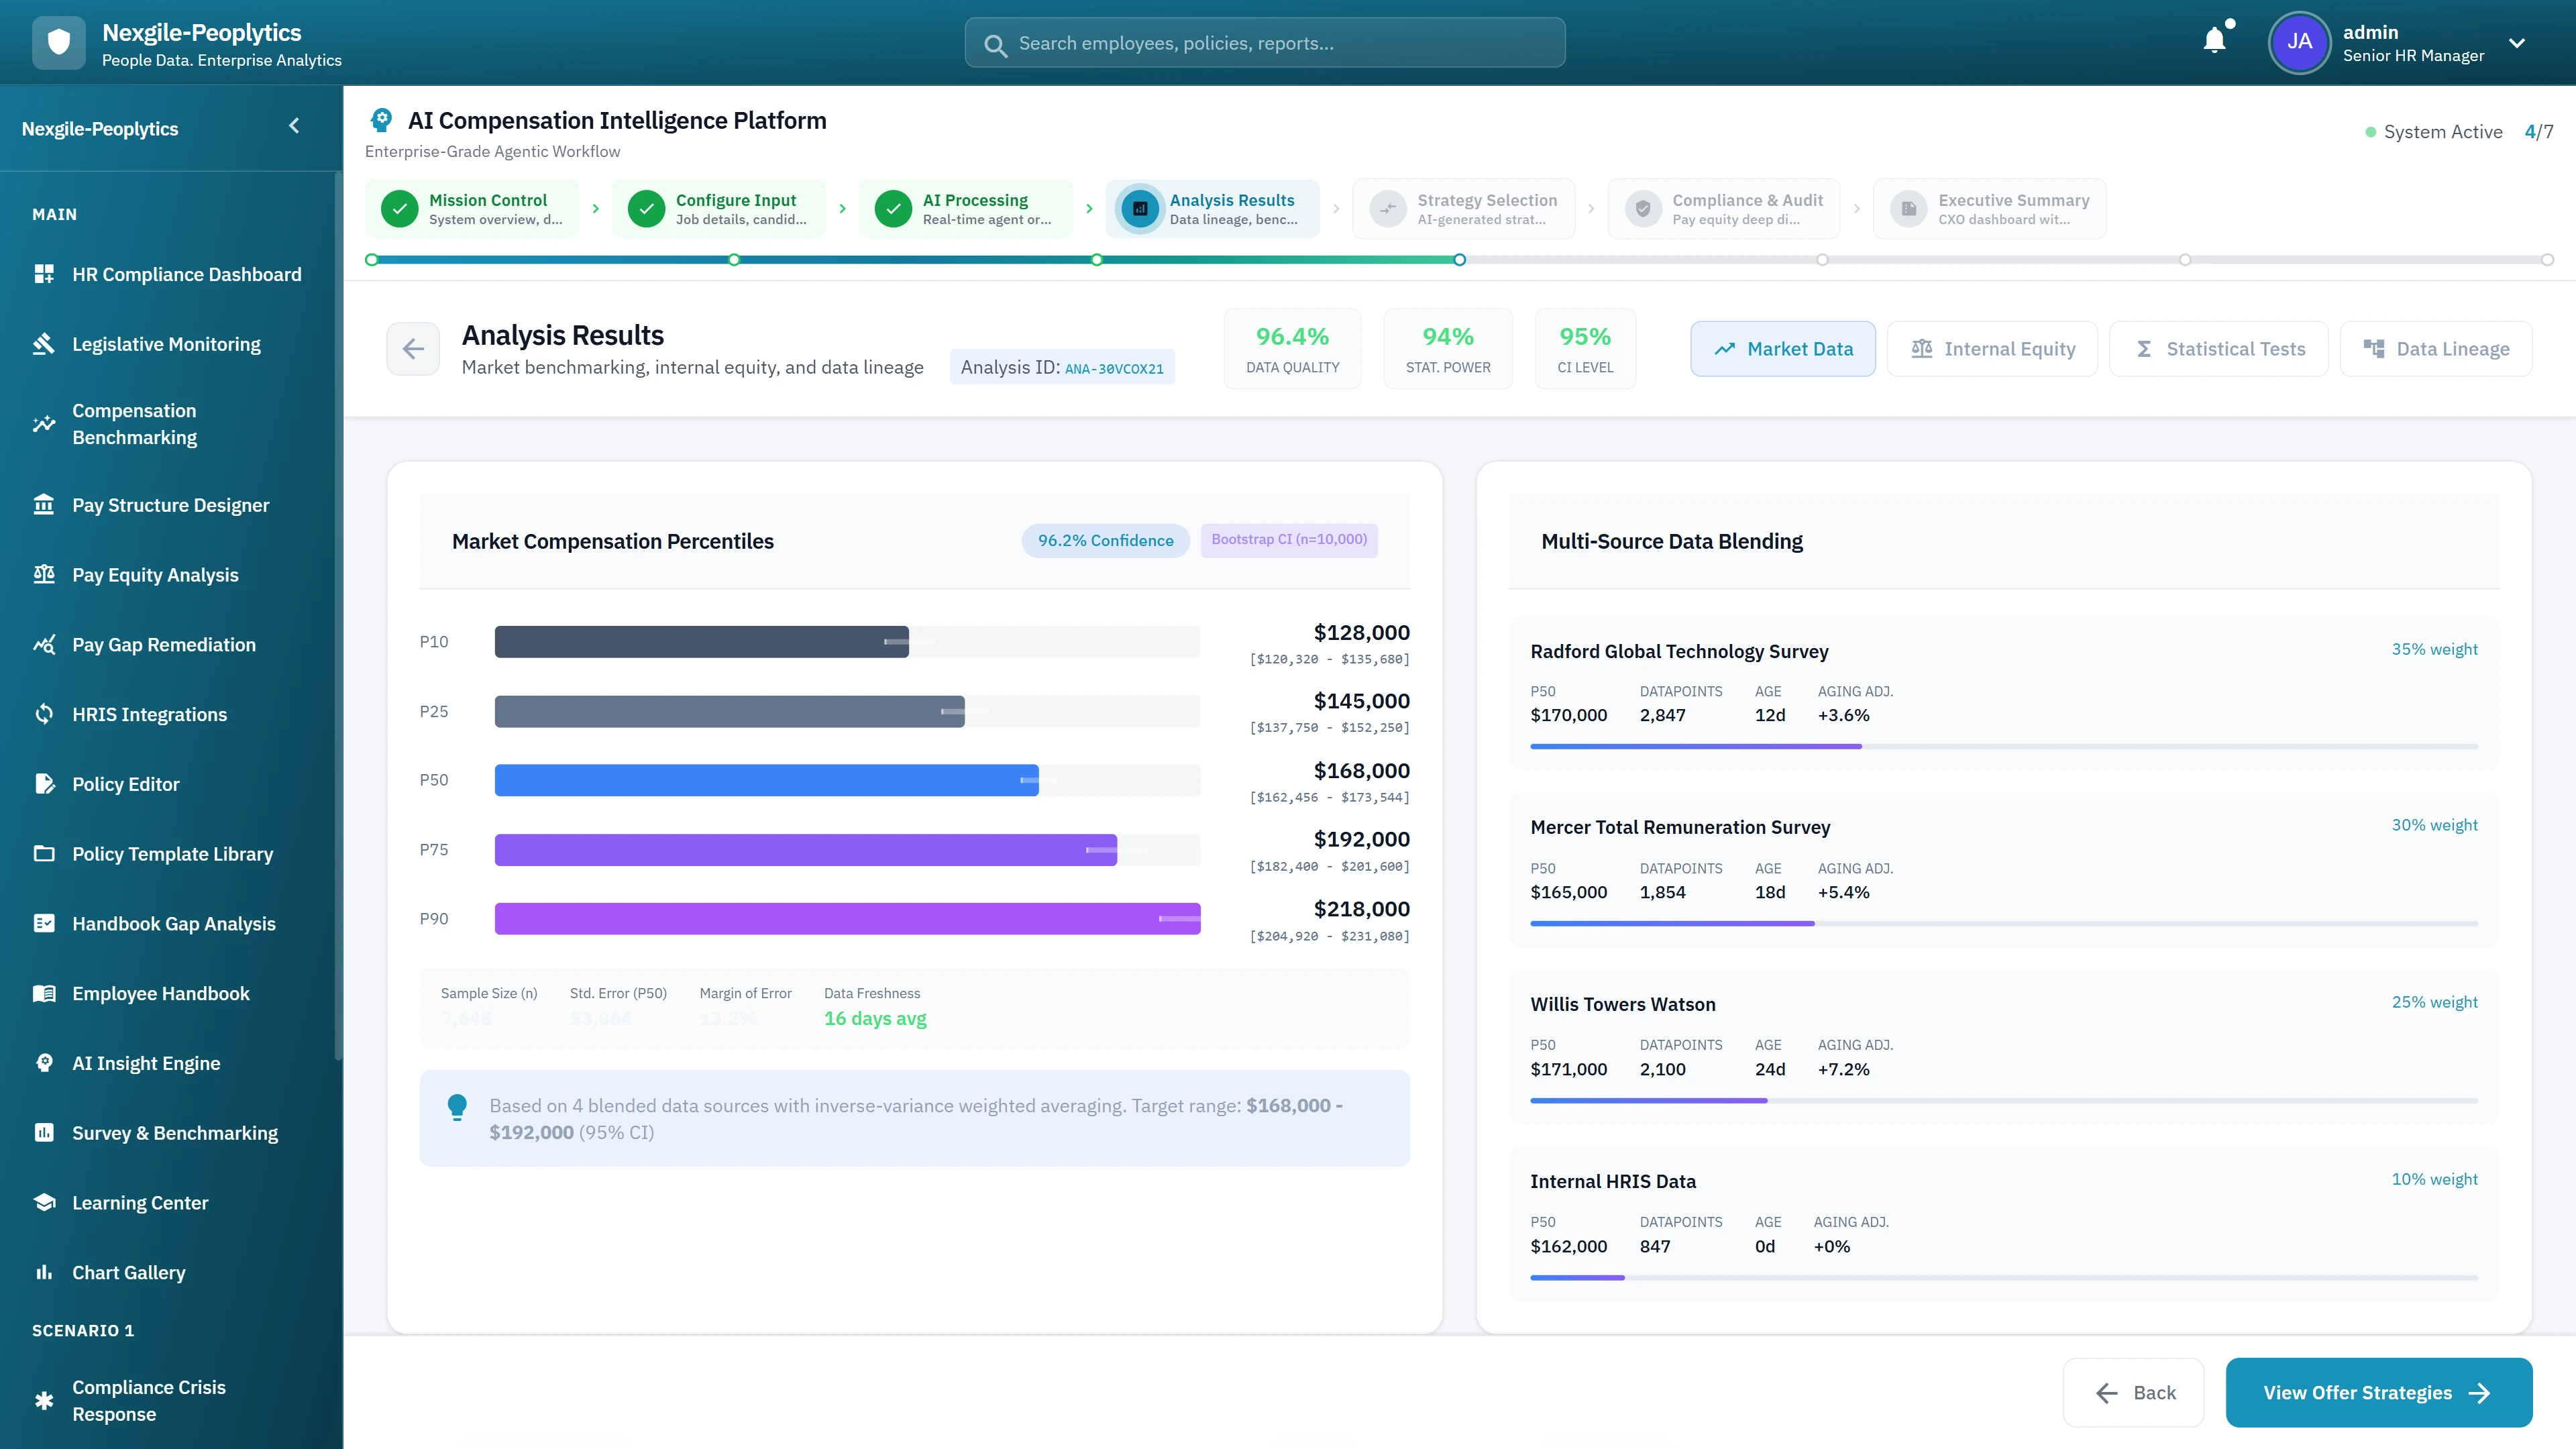Click the employee search field
This screenshot has height=1449, width=2576.
coord(1263,43)
